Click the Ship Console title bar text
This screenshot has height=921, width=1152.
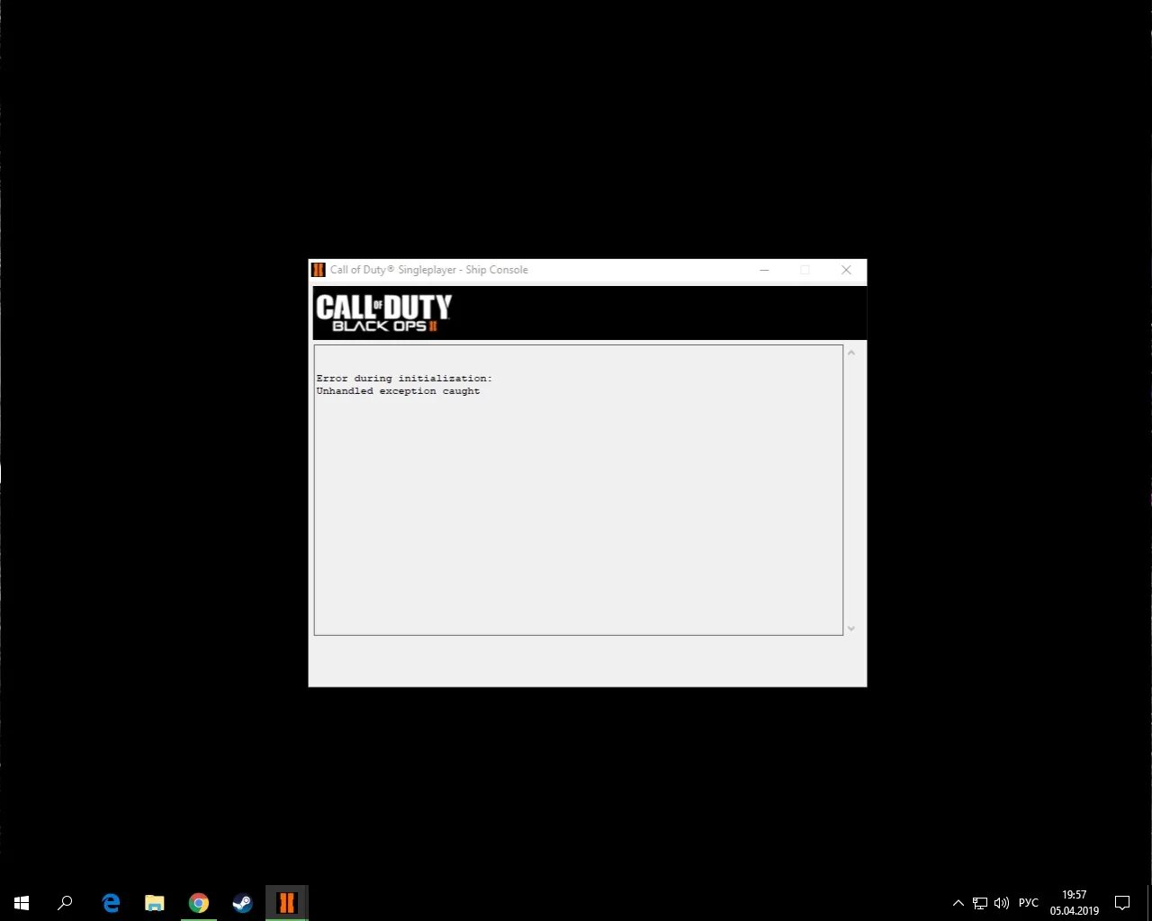pyautogui.click(x=429, y=270)
